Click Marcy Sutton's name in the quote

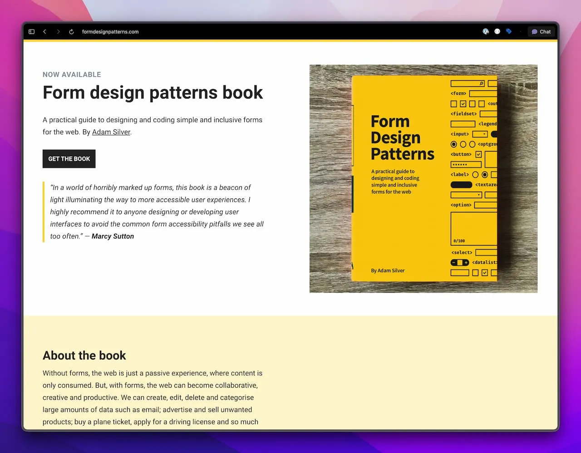coord(113,236)
